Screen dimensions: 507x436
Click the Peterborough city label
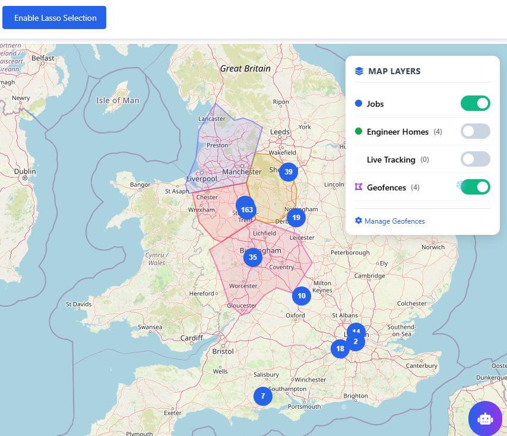[x=350, y=253]
